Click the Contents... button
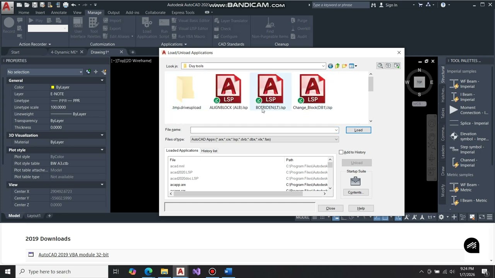 point(355,192)
